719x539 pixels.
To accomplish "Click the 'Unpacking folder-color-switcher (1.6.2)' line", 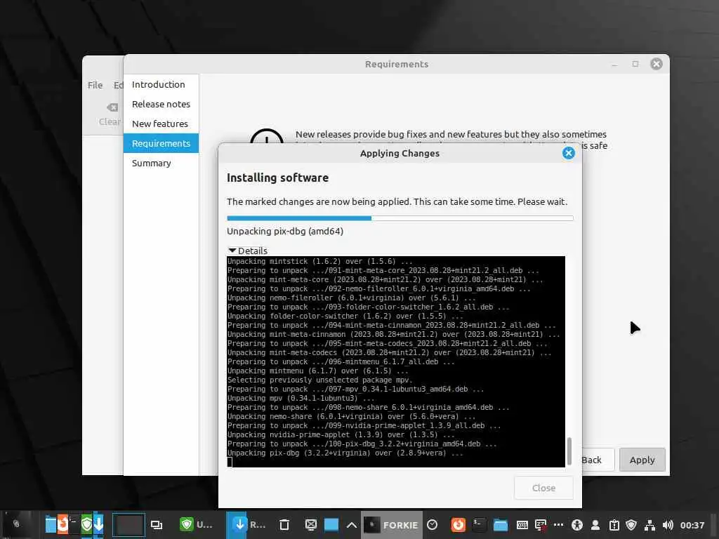I will tap(345, 317).
